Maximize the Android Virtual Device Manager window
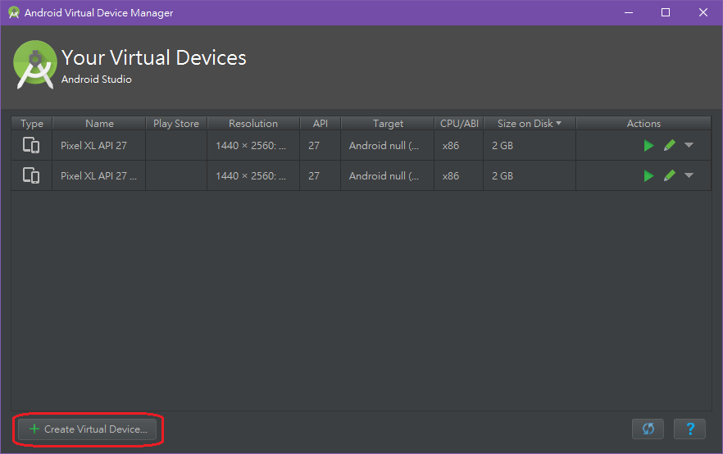 666,12
